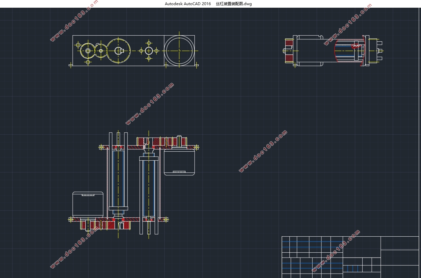Select the large double circle in the top view
This screenshot has width=421, height=278.
coord(179,51)
